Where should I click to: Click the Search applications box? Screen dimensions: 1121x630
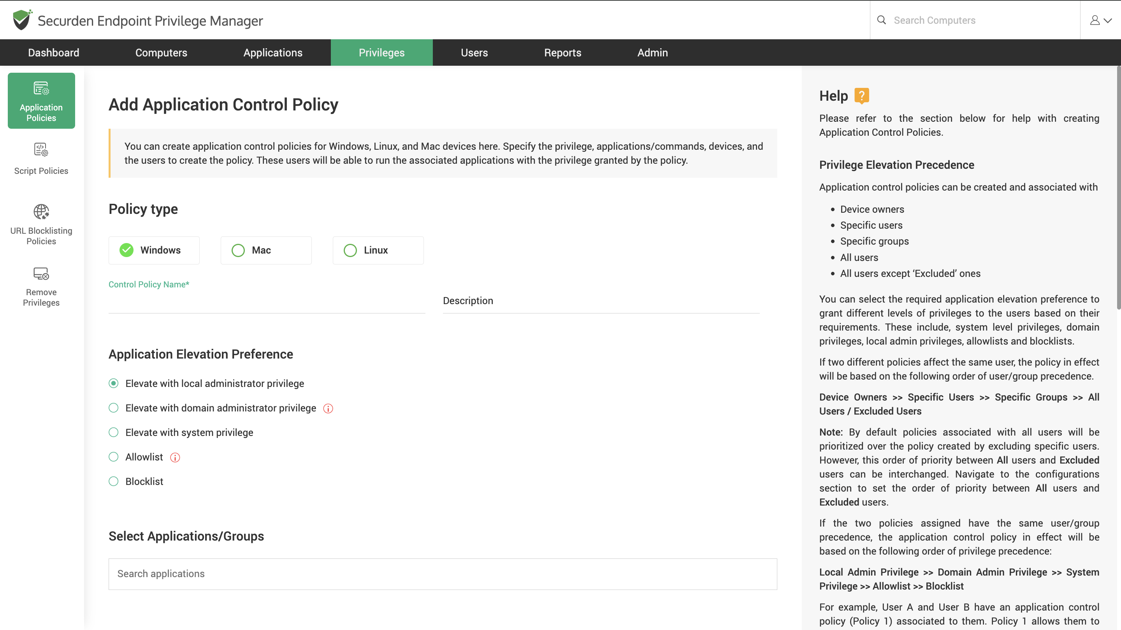tap(443, 574)
